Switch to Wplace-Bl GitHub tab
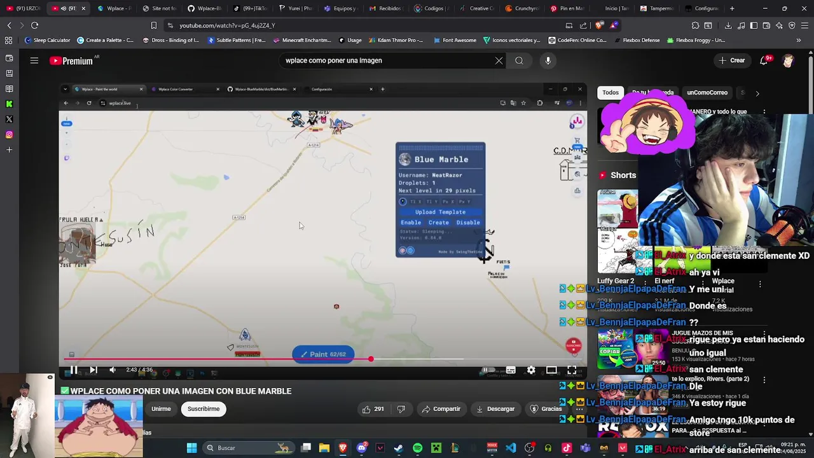 tap(205, 8)
